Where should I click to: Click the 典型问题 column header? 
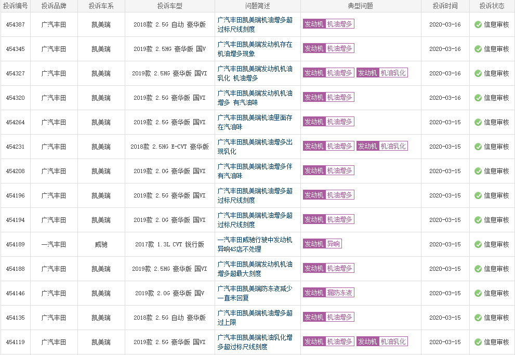361,6
